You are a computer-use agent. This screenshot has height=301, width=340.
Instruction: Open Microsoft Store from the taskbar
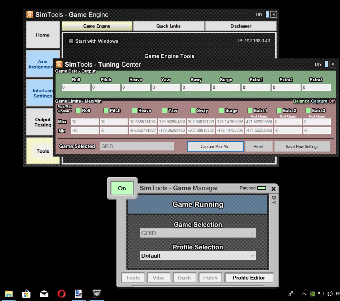pyautogui.click(x=26, y=294)
